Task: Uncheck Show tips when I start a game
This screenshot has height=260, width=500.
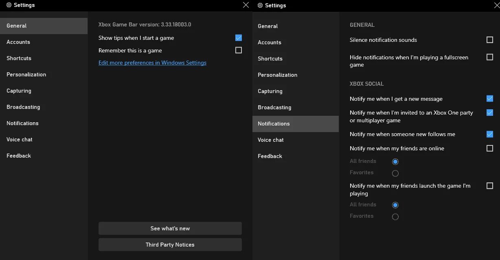Action: 239,38
